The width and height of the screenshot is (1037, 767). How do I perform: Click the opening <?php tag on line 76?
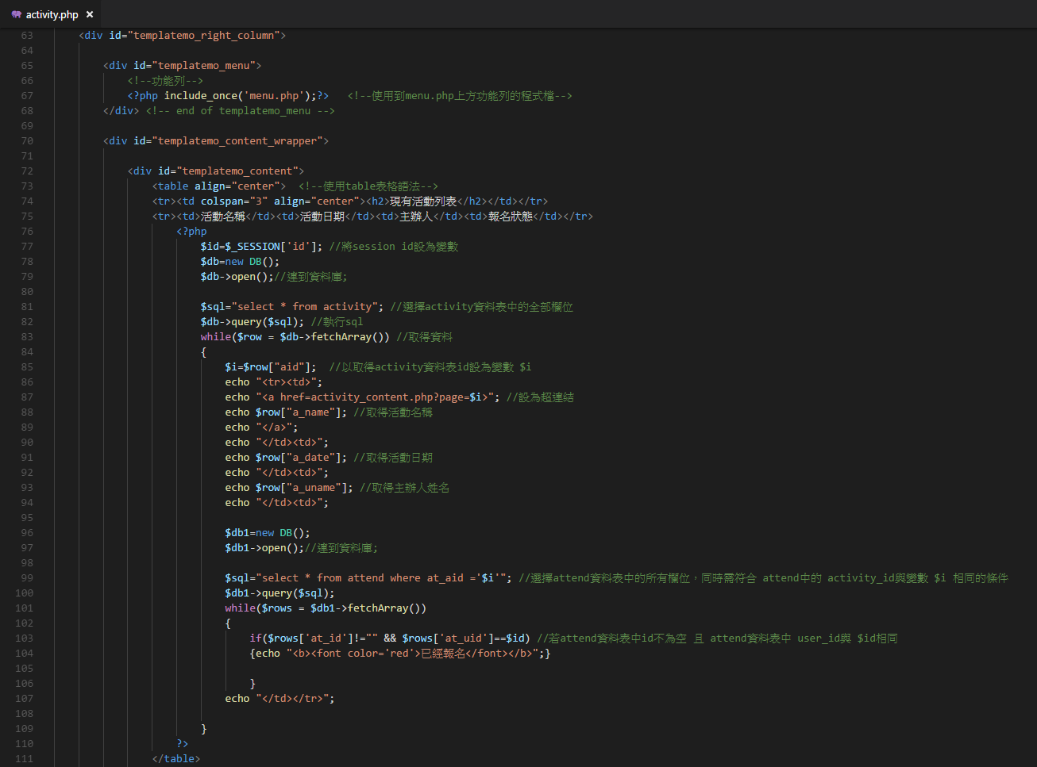[191, 232]
